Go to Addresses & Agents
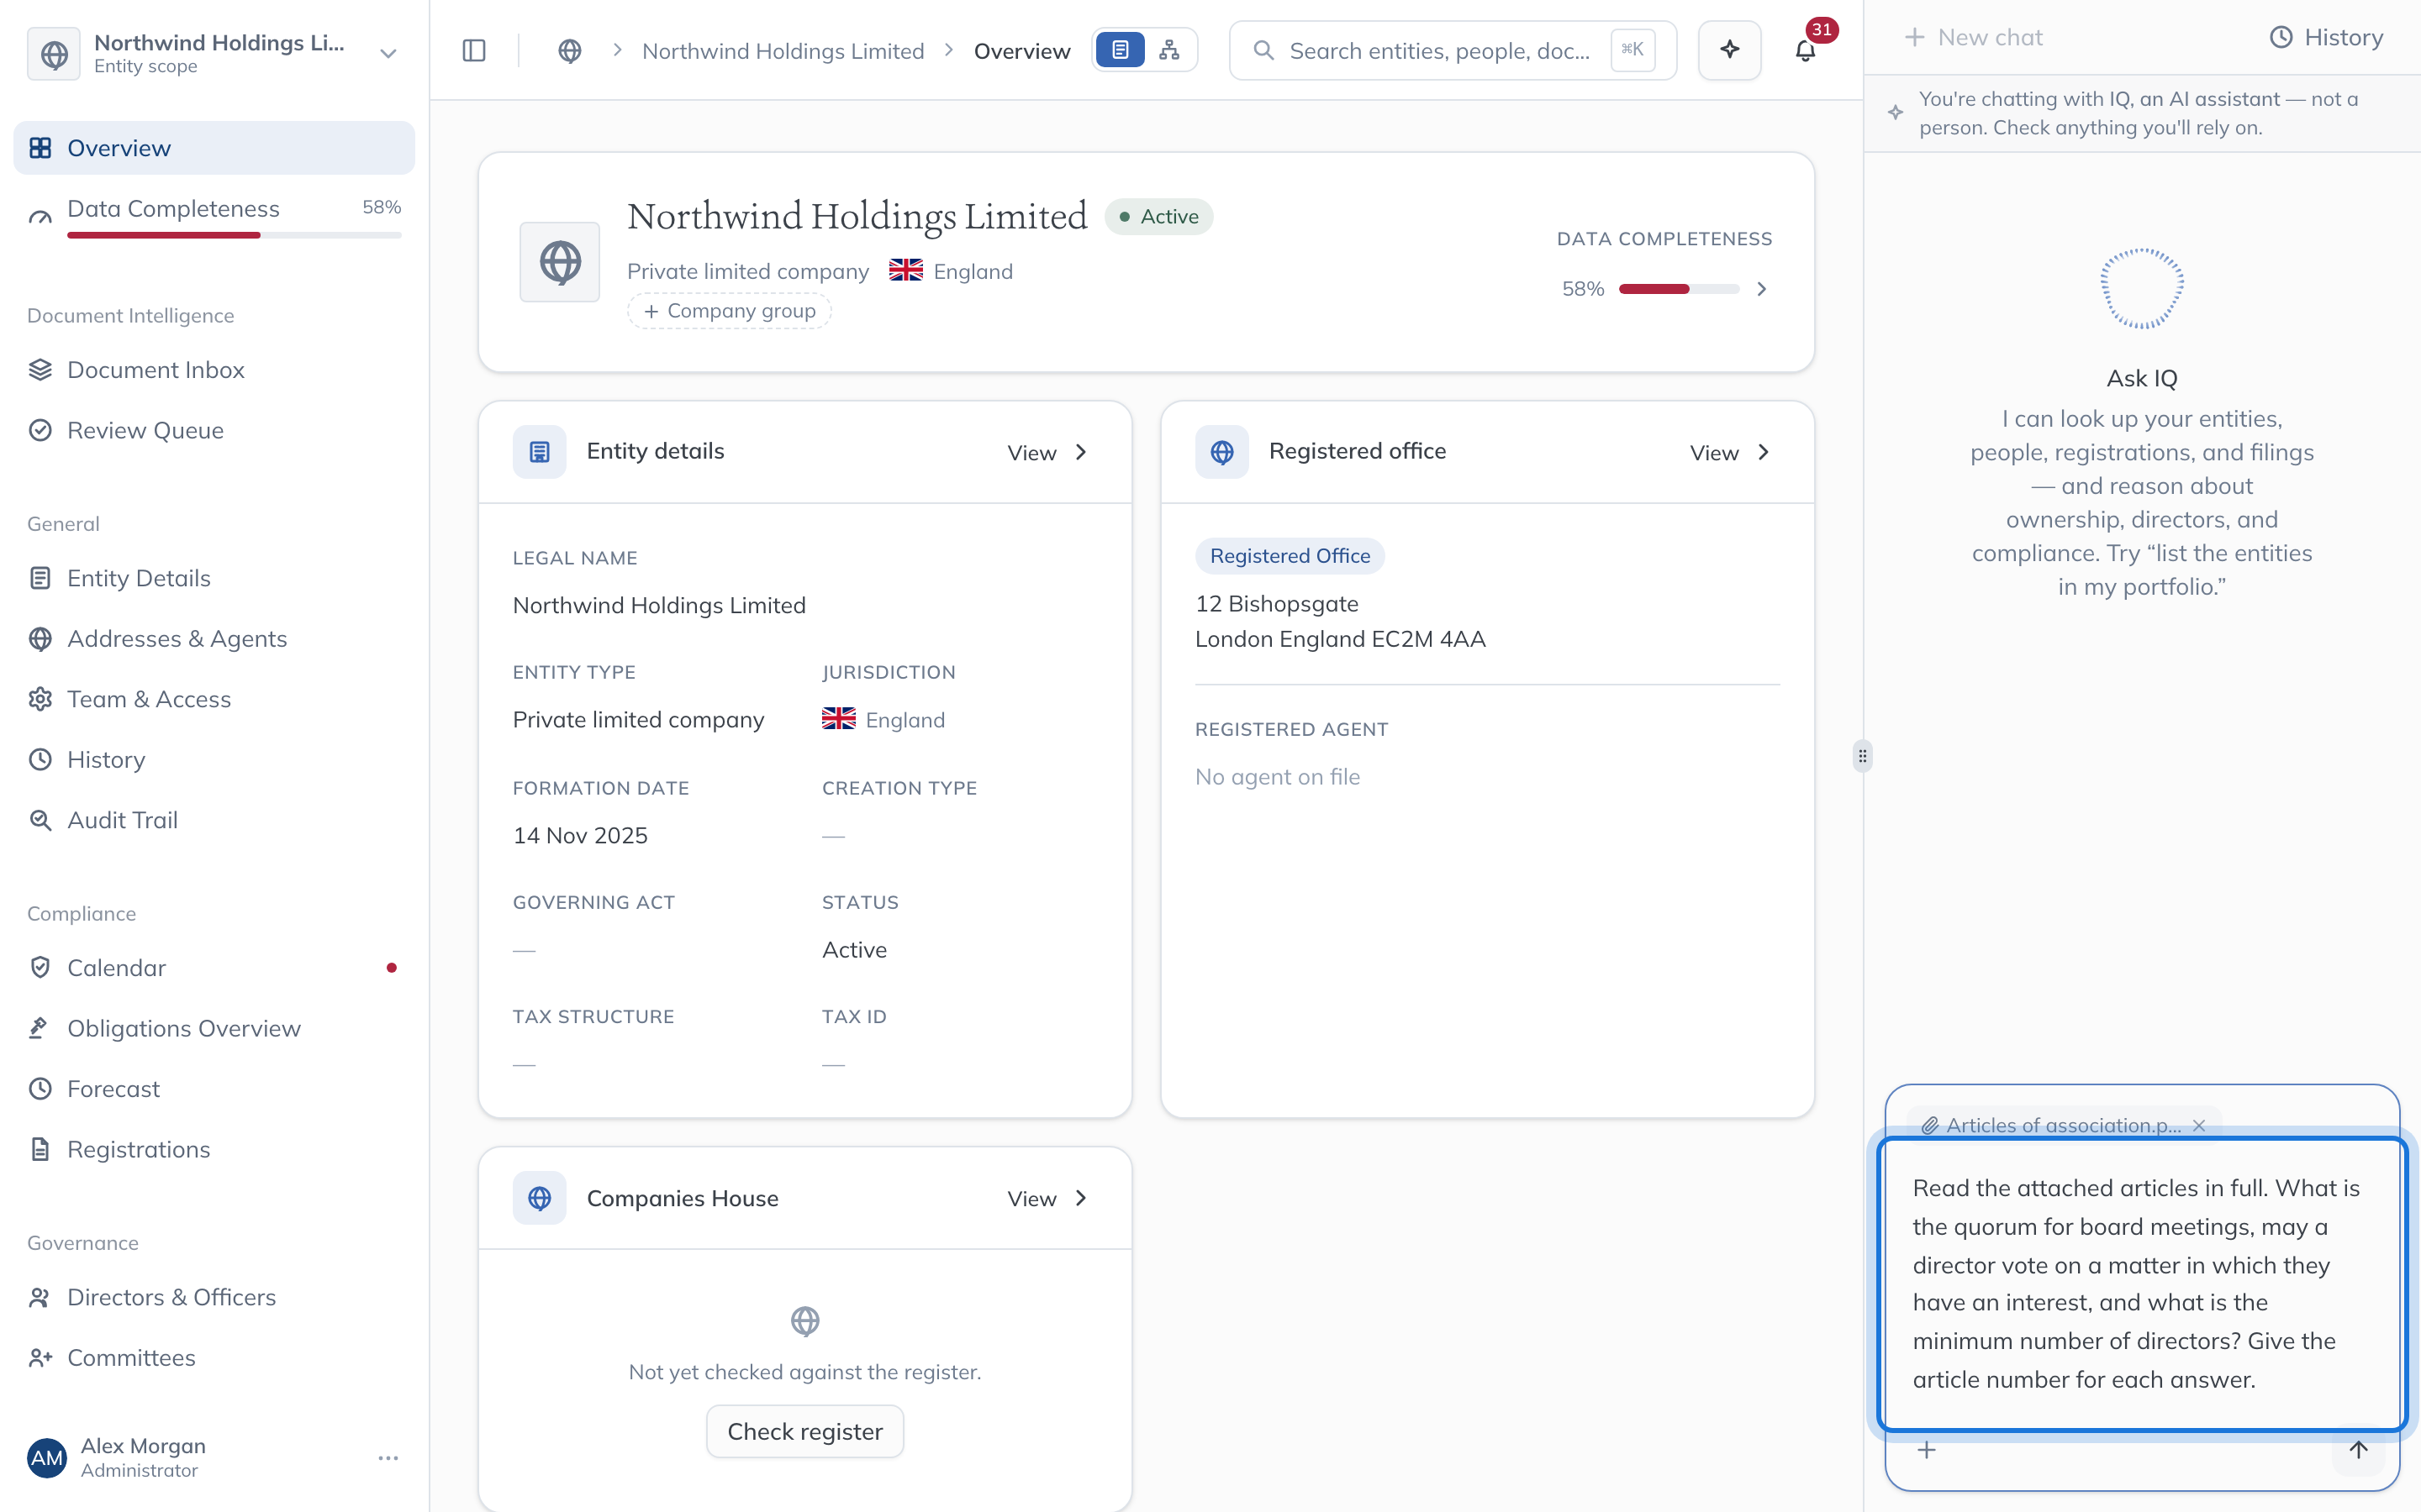Screen dimensions: 2421x1512 [214, 639]
